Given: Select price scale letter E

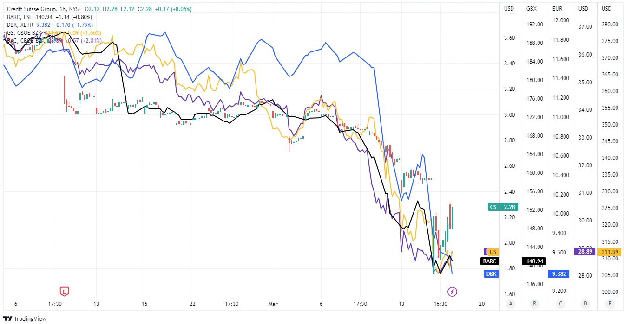Looking at the screenshot, I should tap(609, 304).
